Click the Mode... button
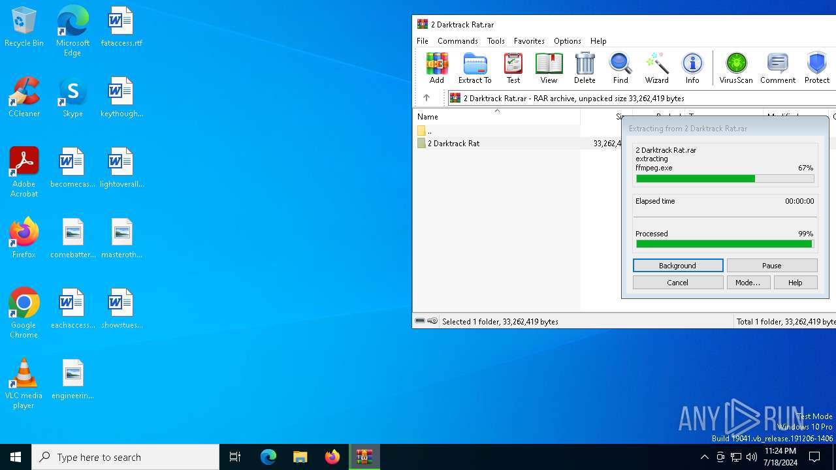Screen dimensions: 836x470 coord(748,283)
